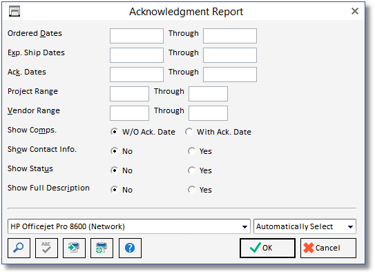Click the Project Range start field
This screenshot has height=274, width=375.
129,94
